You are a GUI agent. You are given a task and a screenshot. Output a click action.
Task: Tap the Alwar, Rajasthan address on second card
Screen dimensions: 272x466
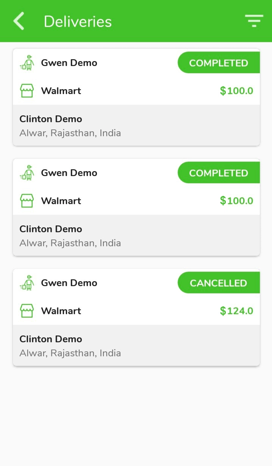point(70,243)
